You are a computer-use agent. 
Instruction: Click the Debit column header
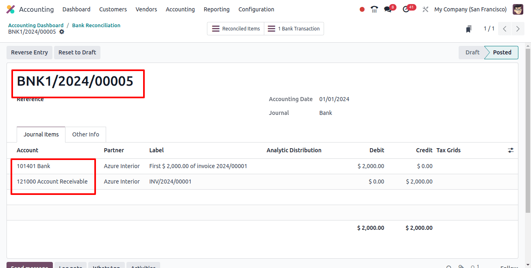point(377,150)
